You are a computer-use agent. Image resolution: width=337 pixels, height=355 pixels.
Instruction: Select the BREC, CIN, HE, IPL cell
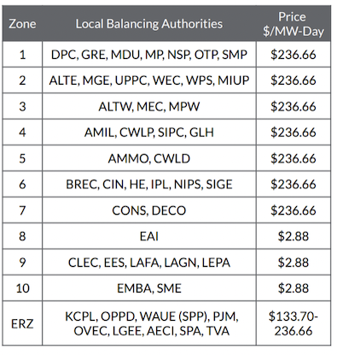(x=149, y=184)
